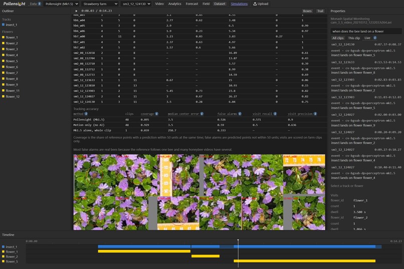Viewport: 404px width, 269px height.
Task: Click the info icon beside coverage column
Action: coord(157,114)
